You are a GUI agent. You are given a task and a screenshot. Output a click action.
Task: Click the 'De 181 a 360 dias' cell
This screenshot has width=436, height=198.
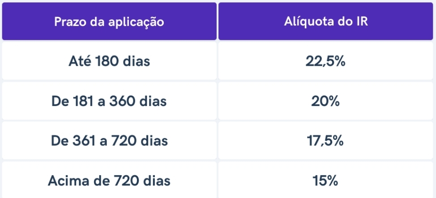coord(109,101)
